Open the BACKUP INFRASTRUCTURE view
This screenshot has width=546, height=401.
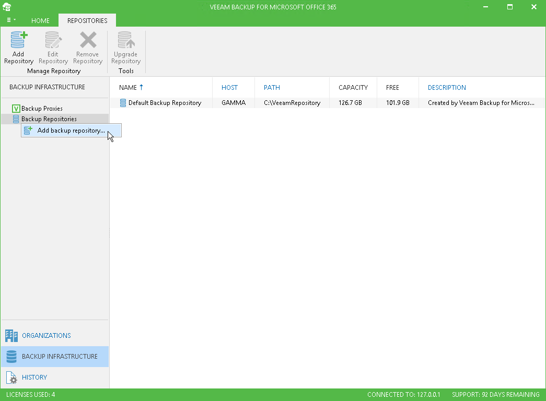coord(55,357)
